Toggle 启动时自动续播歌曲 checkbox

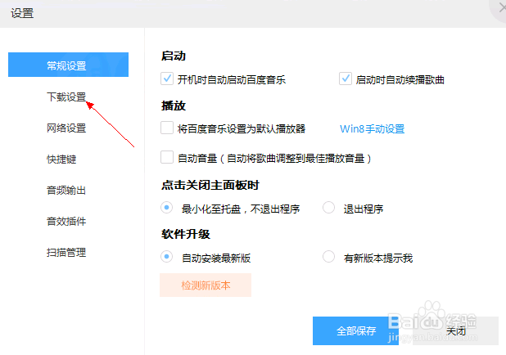[x=346, y=79]
